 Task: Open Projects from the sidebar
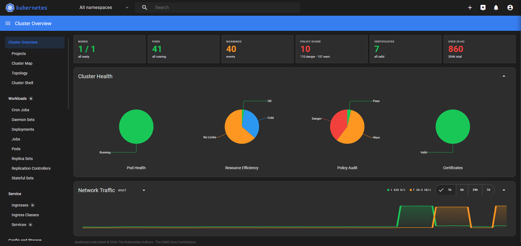coord(19,54)
